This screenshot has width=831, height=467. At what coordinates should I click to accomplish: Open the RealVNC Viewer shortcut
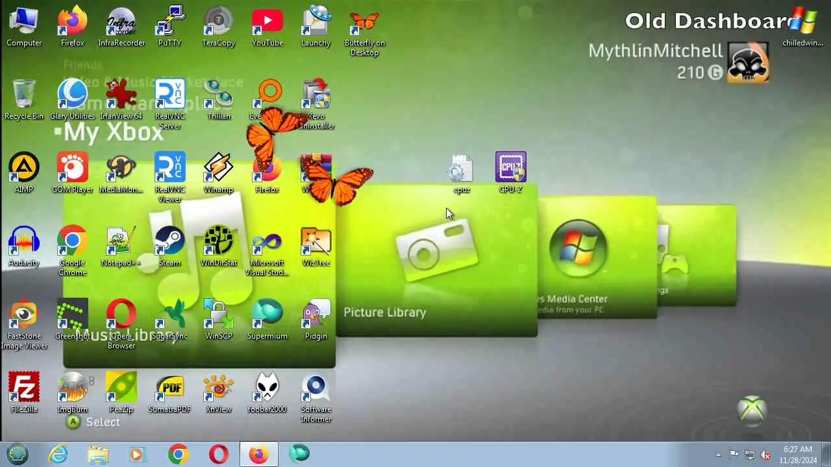169,178
